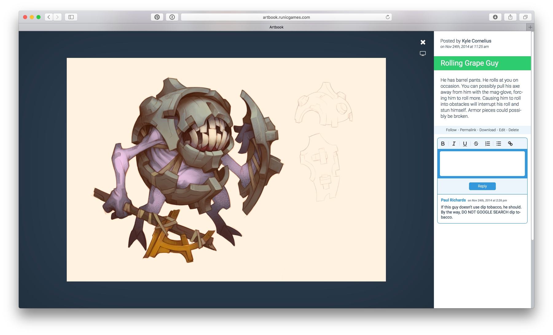Toggle italic formatting in comment editor
The height and width of the screenshot is (335, 553).
[x=454, y=144]
